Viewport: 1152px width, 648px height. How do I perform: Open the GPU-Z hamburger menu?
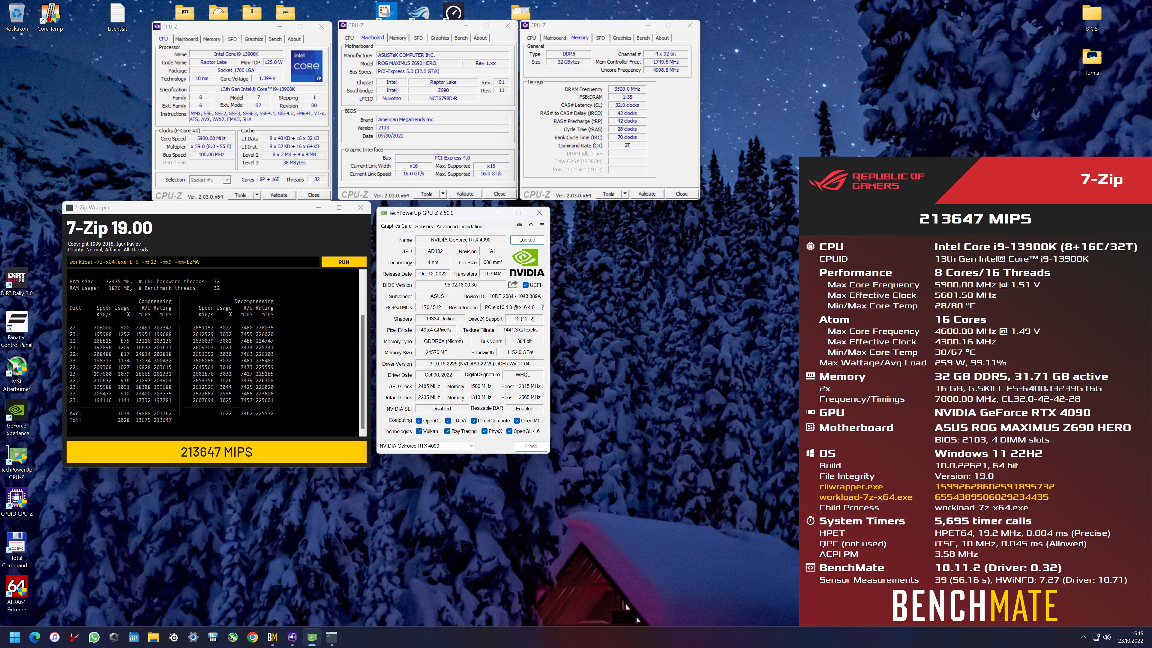click(542, 225)
